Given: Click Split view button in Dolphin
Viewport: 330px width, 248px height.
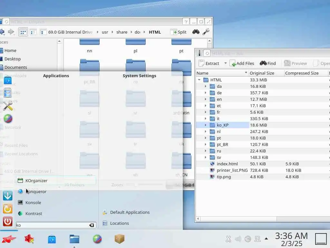Looking at the screenshot, I should tap(179, 32).
